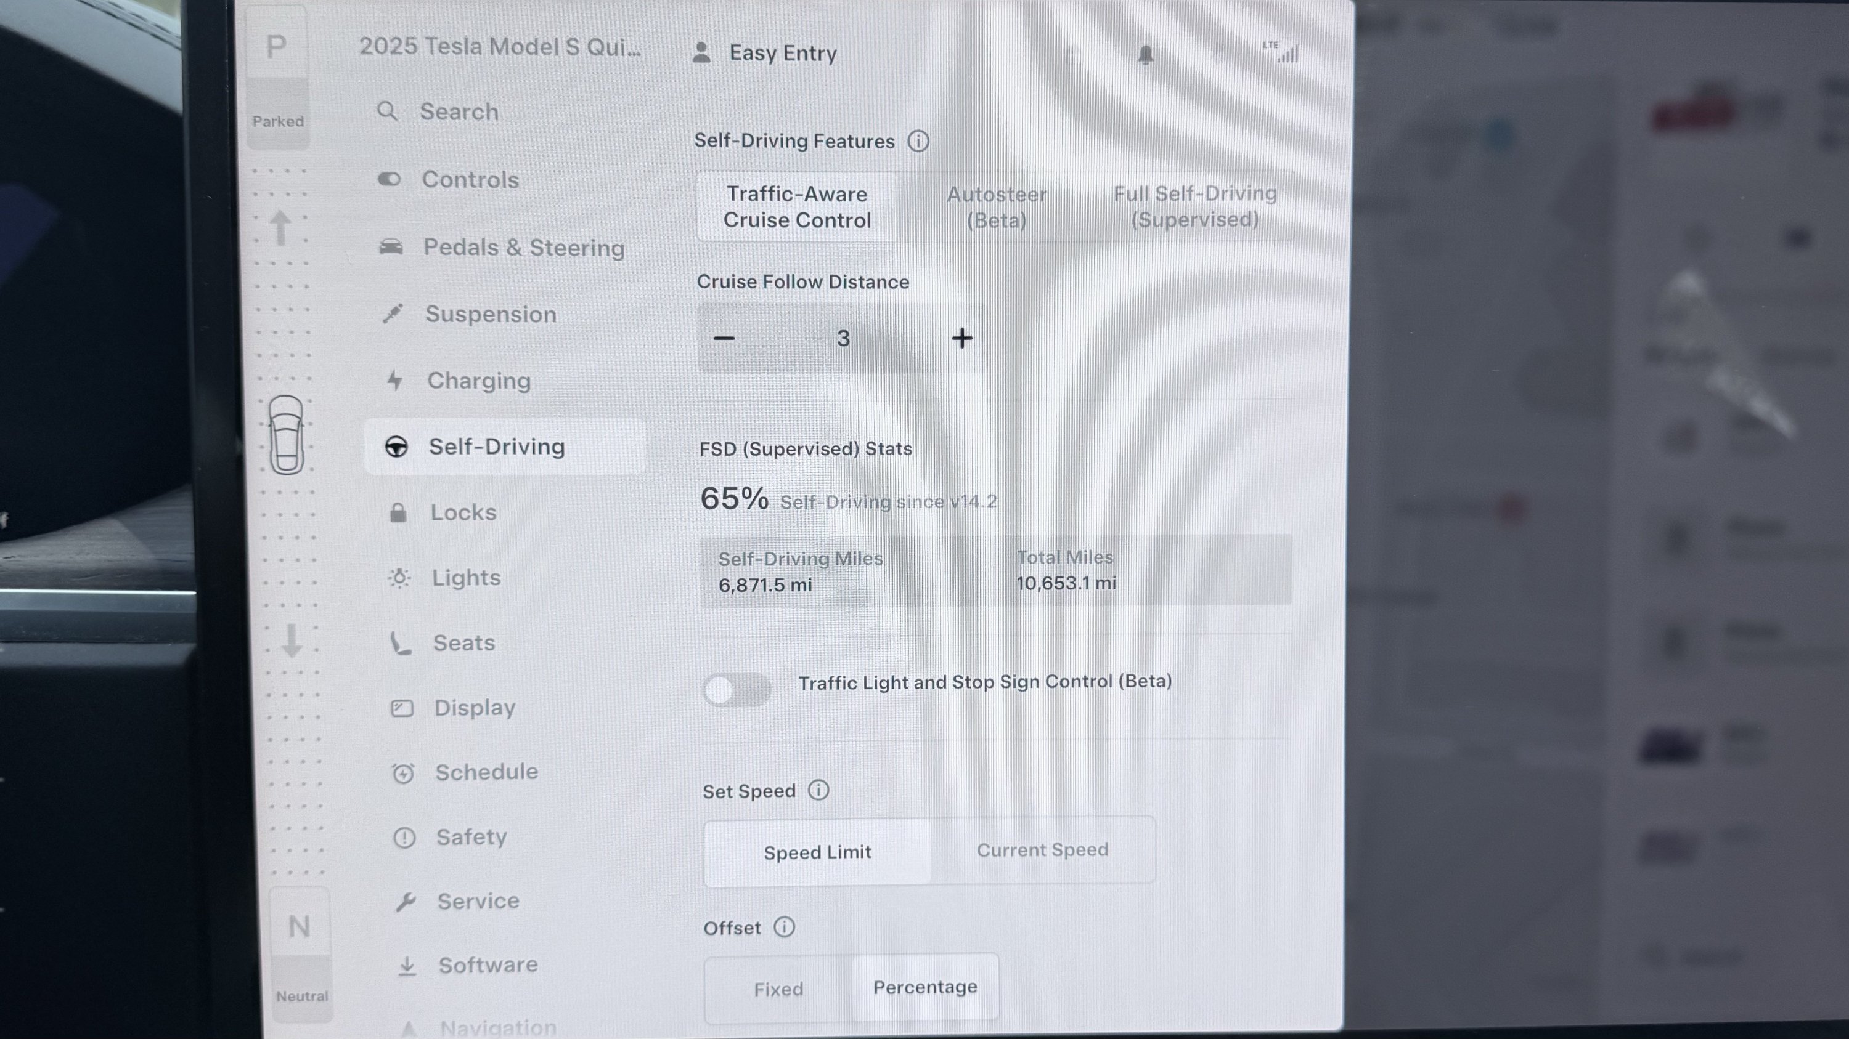Tap the Safety alert icon
1849x1039 pixels.
[404, 837]
